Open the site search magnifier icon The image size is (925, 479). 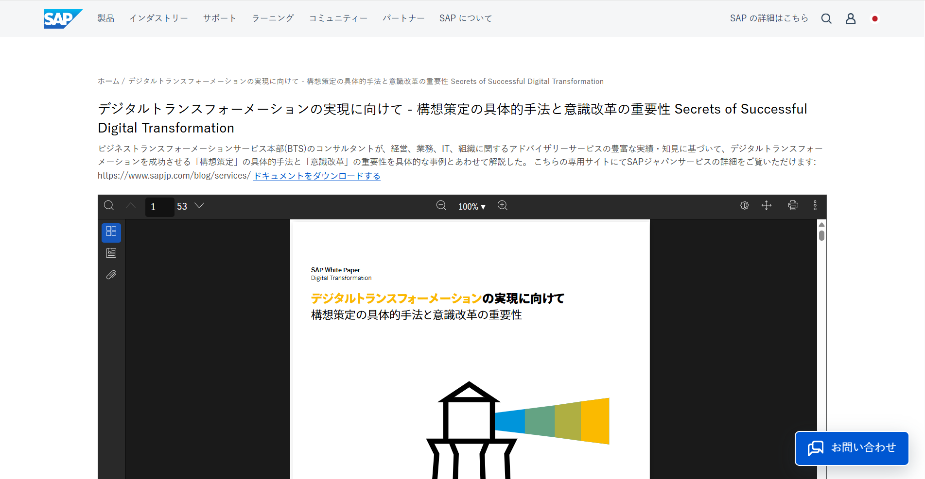click(x=826, y=18)
